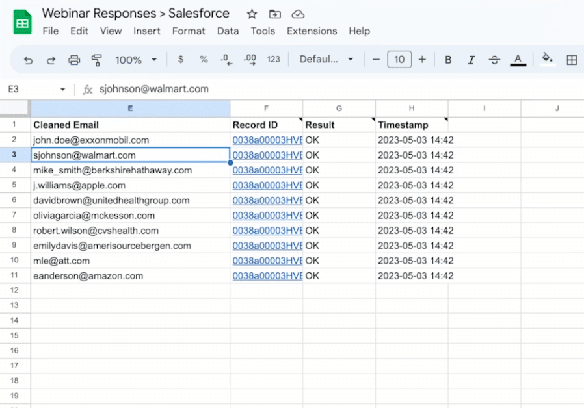This screenshot has width=584, height=408.
Task: Open the borders tool
Action: pos(572,60)
